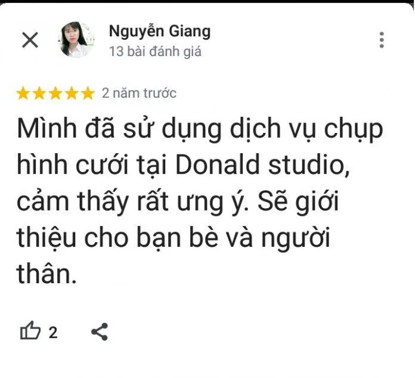Like the review with the thumbs-up icon
The height and width of the screenshot is (378, 415).
click(x=30, y=331)
